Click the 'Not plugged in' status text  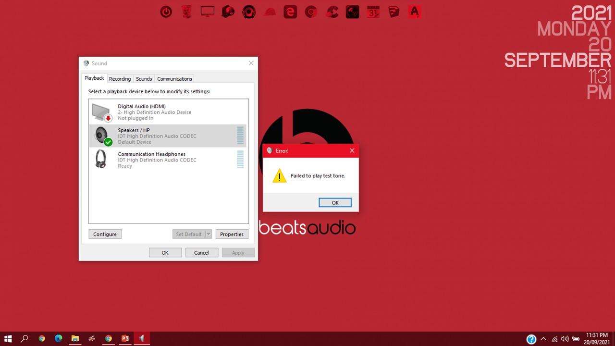point(135,118)
